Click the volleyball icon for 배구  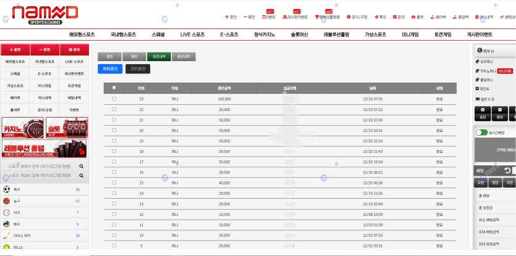[x=6, y=224]
